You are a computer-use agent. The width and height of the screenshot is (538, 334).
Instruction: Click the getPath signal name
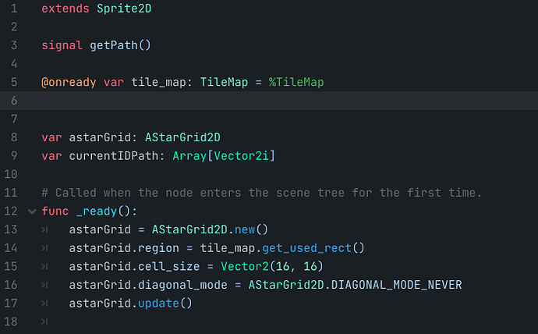[x=113, y=44]
